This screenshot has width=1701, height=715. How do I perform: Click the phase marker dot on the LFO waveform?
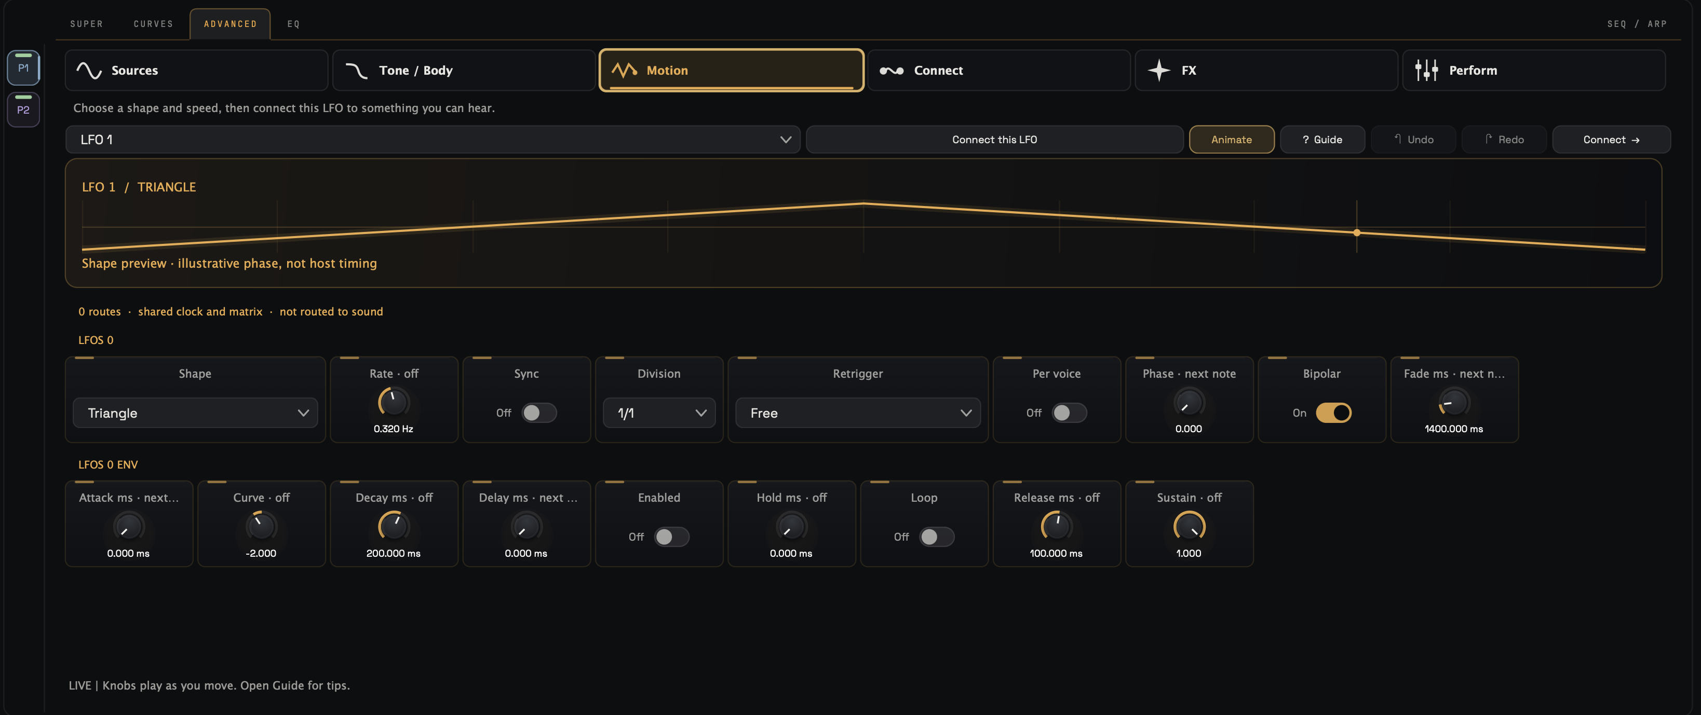coord(1356,233)
